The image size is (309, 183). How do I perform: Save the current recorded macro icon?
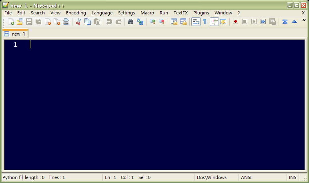(x=272, y=22)
